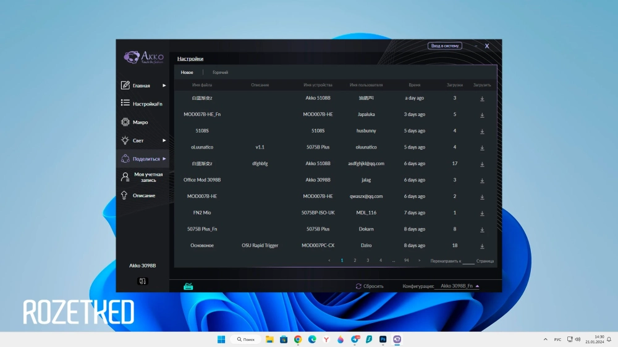
Task: Download the Office Mod 3098B config
Action: [482, 181]
